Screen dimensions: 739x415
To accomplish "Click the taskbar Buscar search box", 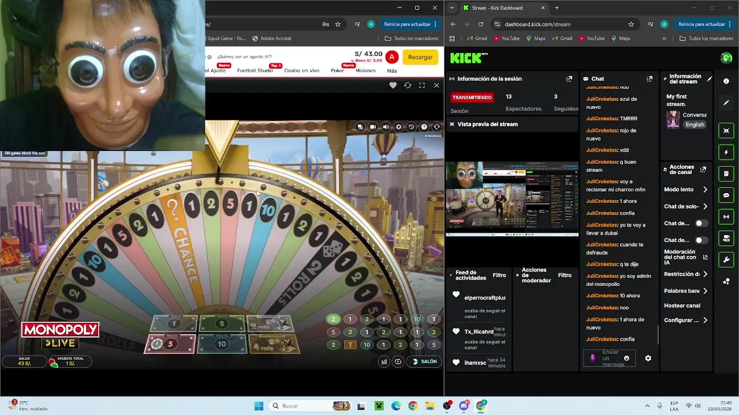I will 311,406.
